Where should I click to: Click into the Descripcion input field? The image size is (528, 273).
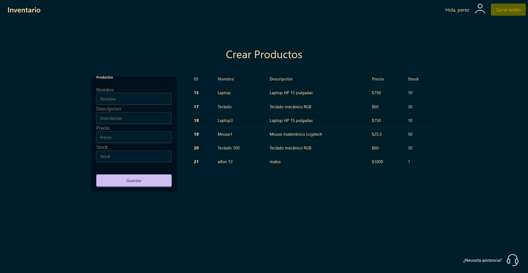point(134,118)
